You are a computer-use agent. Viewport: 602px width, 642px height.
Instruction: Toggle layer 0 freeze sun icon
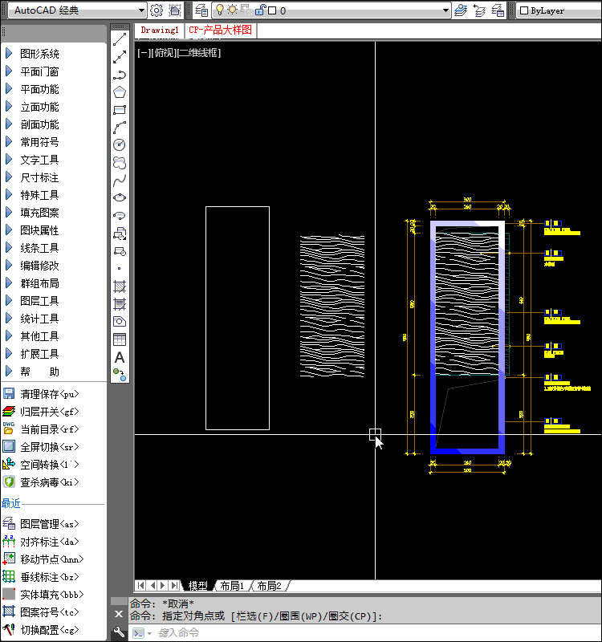coord(233,10)
